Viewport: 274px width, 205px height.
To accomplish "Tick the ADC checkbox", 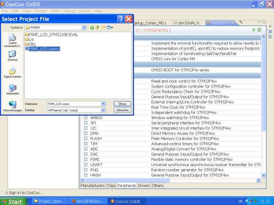I will [86, 149].
